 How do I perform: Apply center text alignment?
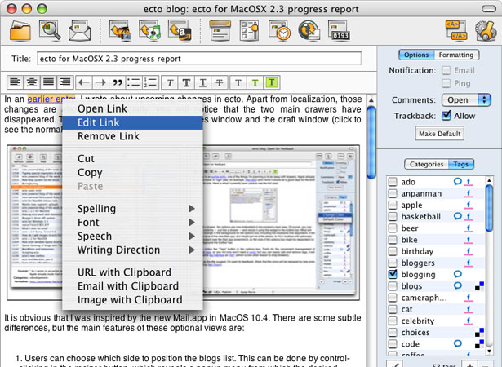coord(32,83)
